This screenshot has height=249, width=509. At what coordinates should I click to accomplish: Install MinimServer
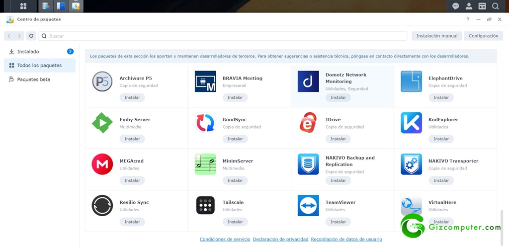click(235, 180)
